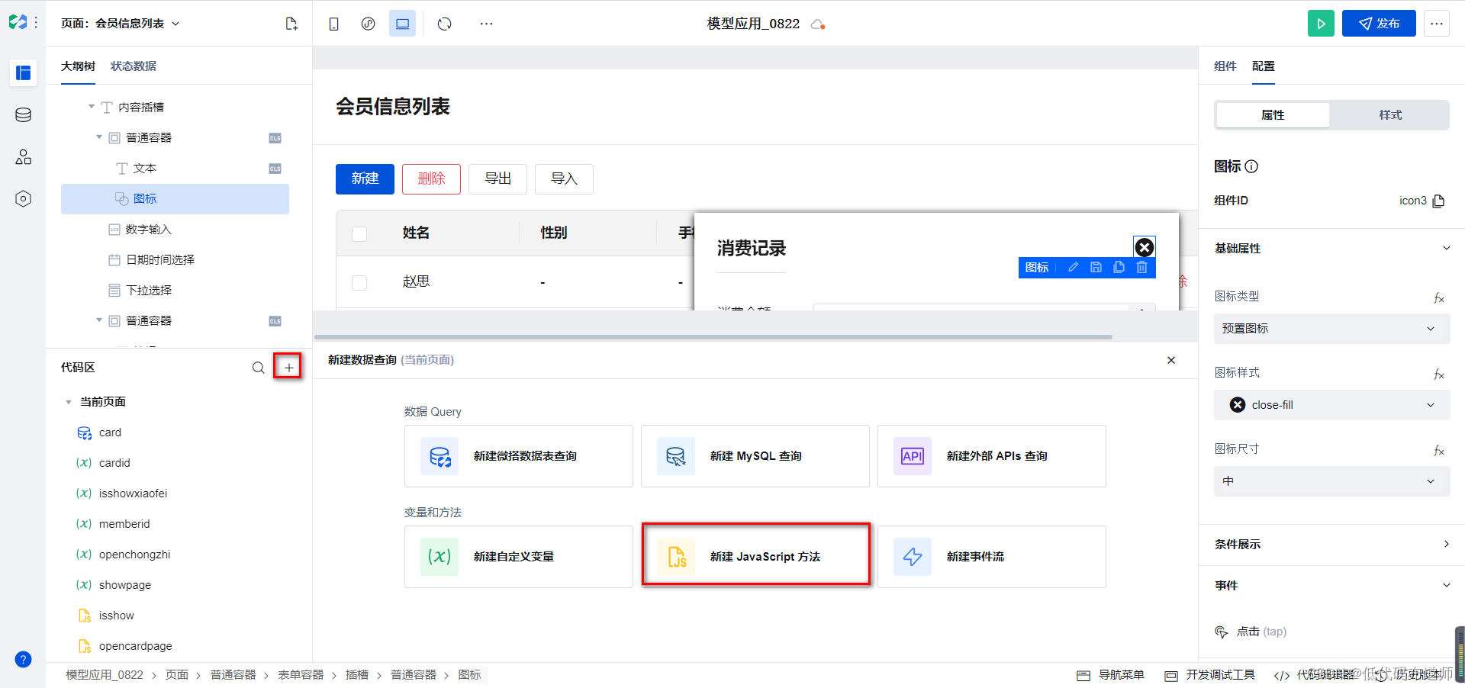Click the info icon next to 图标 title

1251,166
